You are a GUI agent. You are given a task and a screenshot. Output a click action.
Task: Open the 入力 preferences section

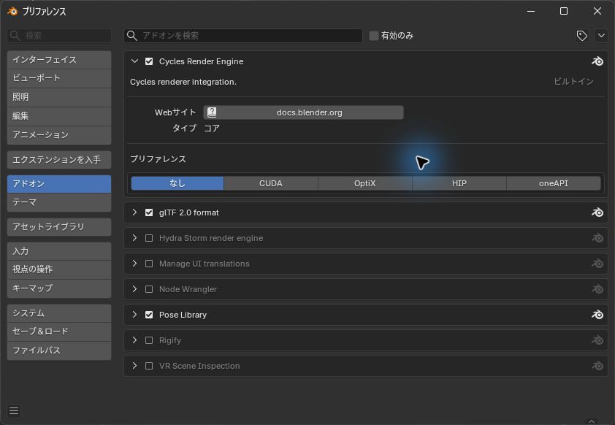pyautogui.click(x=59, y=251)
